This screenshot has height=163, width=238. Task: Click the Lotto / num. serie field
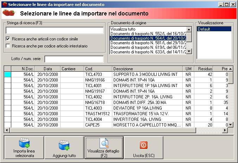pyautogui.click(x=74, y=59)
